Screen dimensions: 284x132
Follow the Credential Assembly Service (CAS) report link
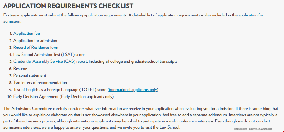click(50, 61)
